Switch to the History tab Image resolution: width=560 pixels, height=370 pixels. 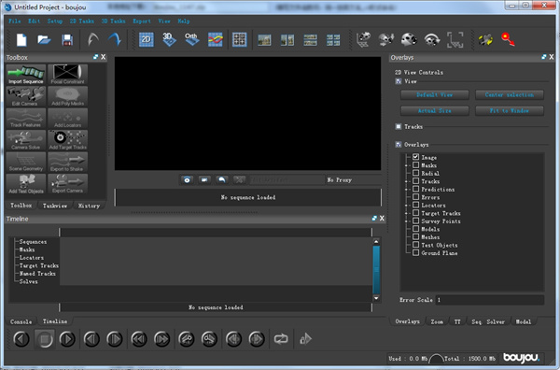pos(89,206)
